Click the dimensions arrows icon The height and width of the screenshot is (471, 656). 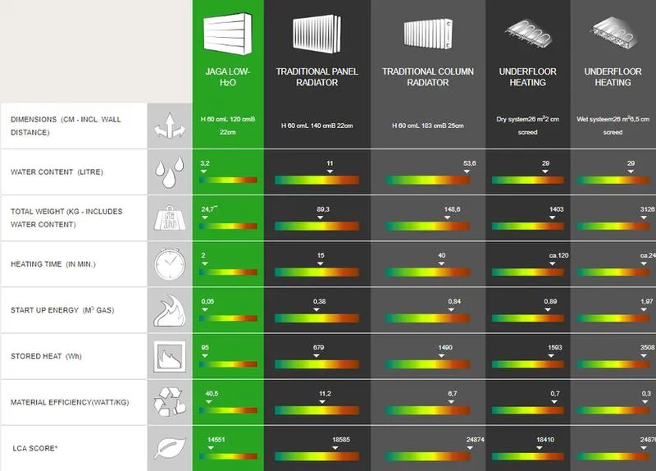click(x=170, y=126)
